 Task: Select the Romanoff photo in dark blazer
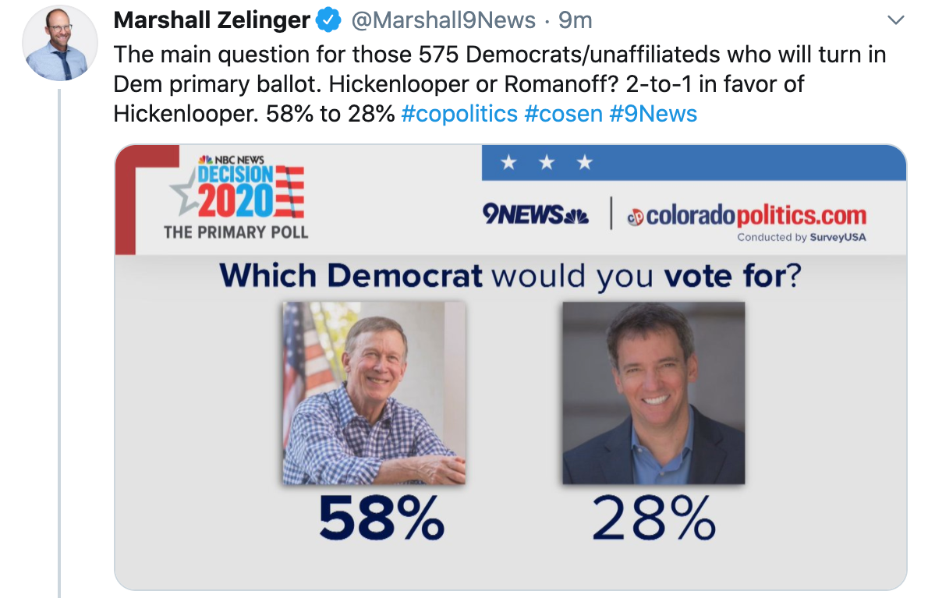point(653,393)
